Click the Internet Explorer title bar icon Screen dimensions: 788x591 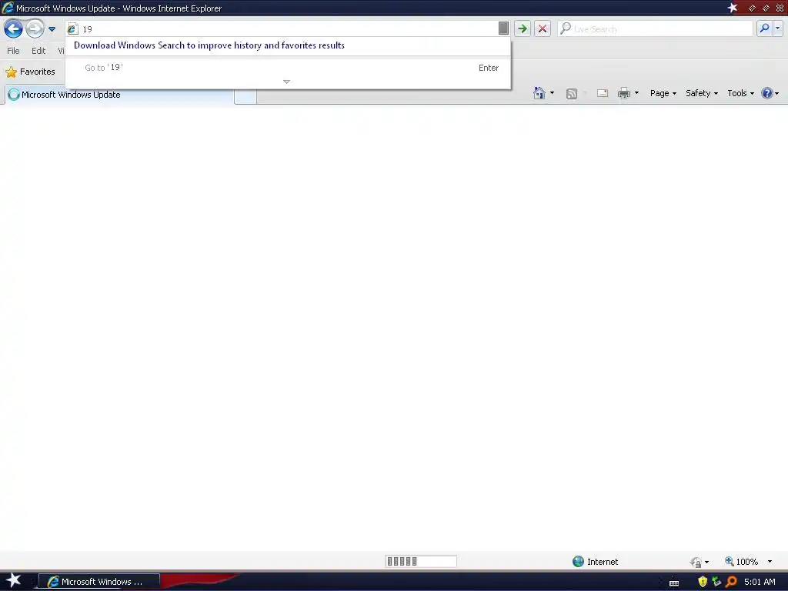[x=8, y=8]
